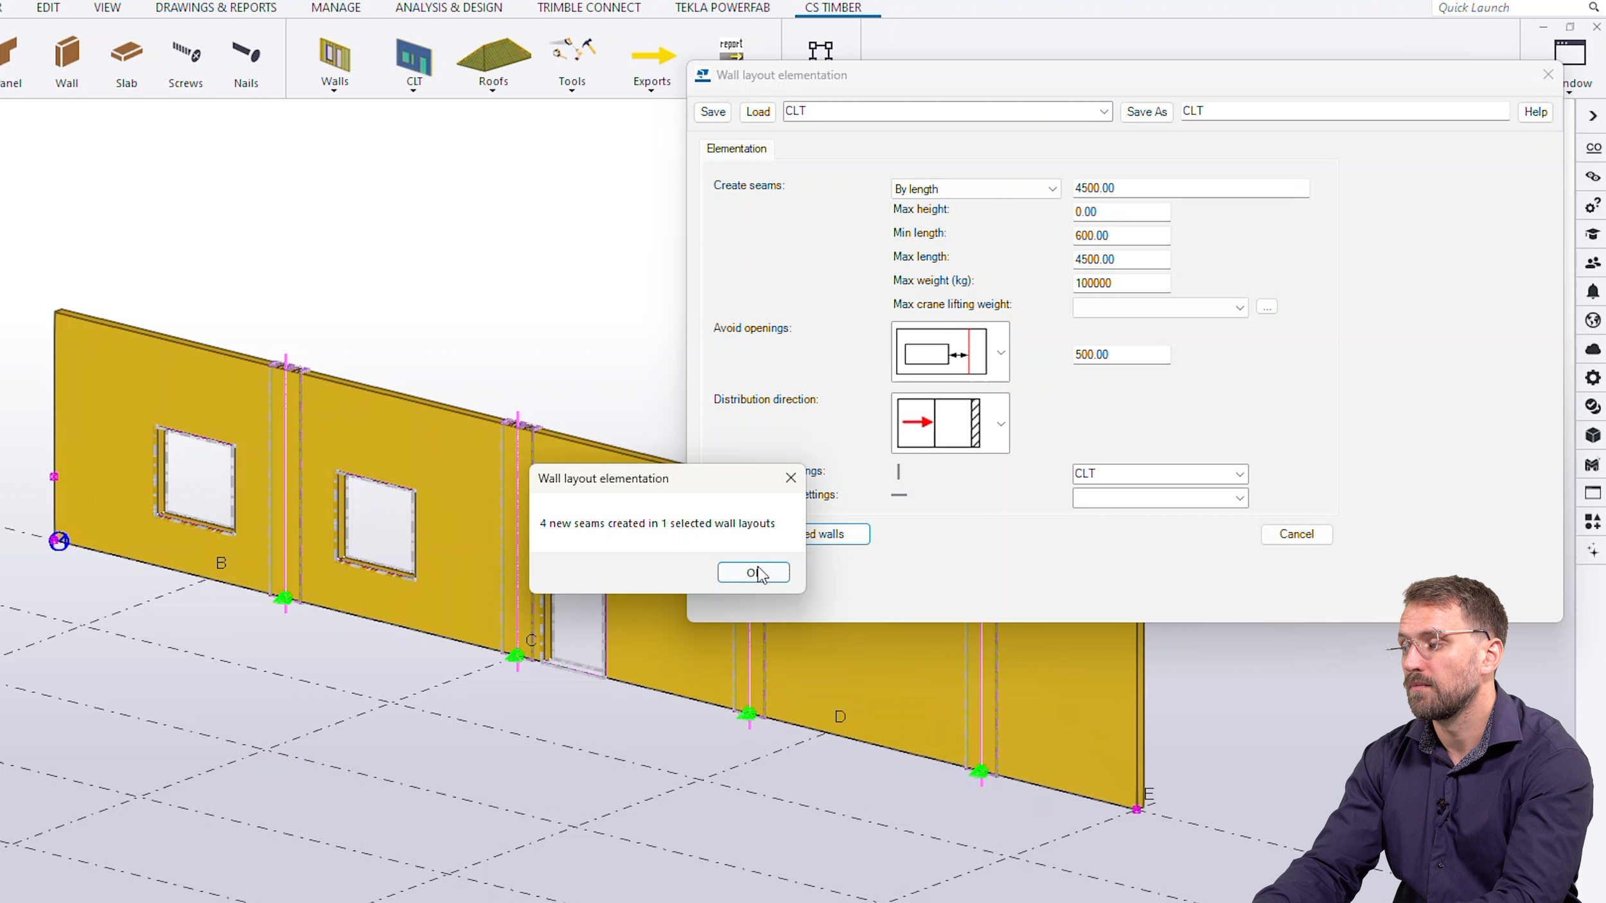This screenshot has height=903, width=1606.
Task: Open the Roofs ribbon menu
Action: point(493,64)
